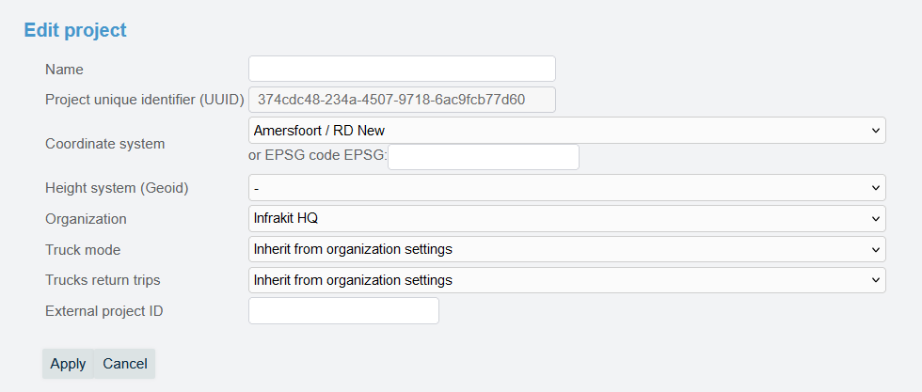
Task: Focus the EPSG code input box
Action: [483, 157]
